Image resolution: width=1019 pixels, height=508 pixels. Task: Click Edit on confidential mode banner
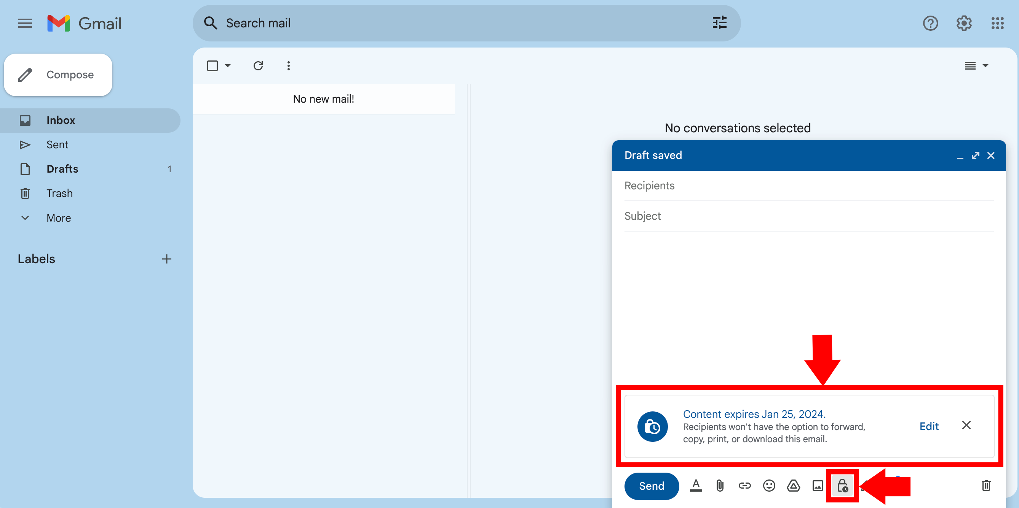click(x=928, y=426)
